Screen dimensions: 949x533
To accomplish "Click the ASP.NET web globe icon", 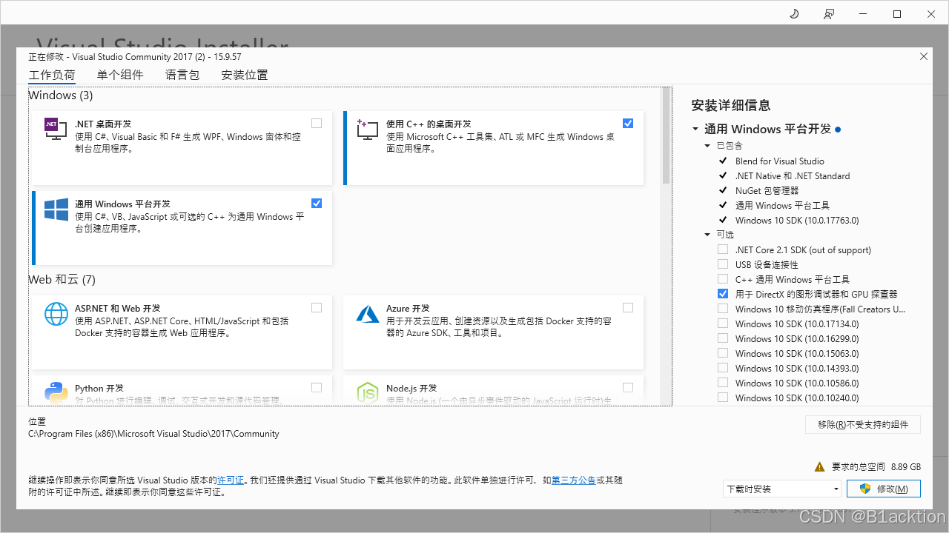I will pyautogui.click(x=56, y=314).
